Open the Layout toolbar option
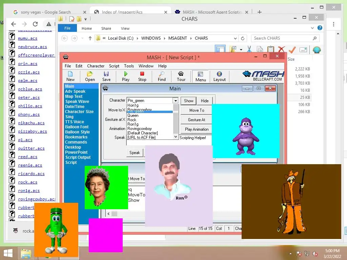Image resolution: width=347 pixels, height=260 pixels. [219, 76]
